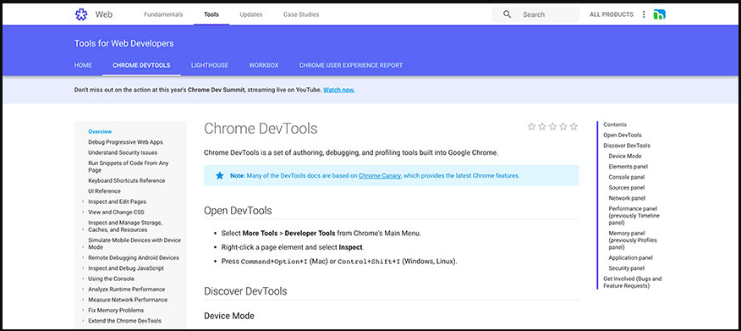Jump to Discover DevTools in contents
The image size is (741, 331).
click(x=627, y=146)
